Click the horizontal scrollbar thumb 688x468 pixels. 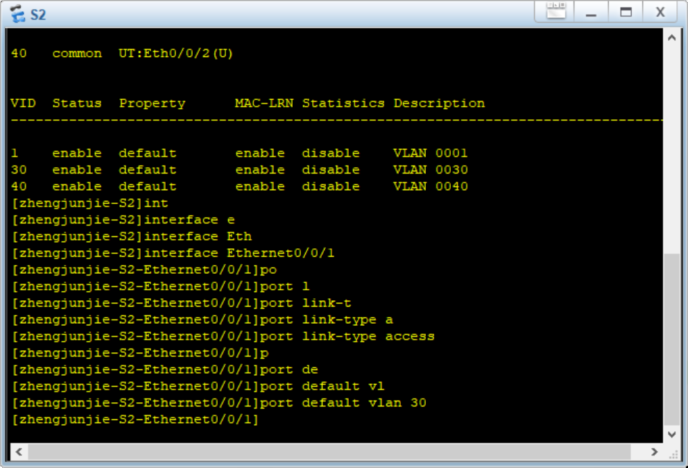pyautogui.click(x=329, y=452)
